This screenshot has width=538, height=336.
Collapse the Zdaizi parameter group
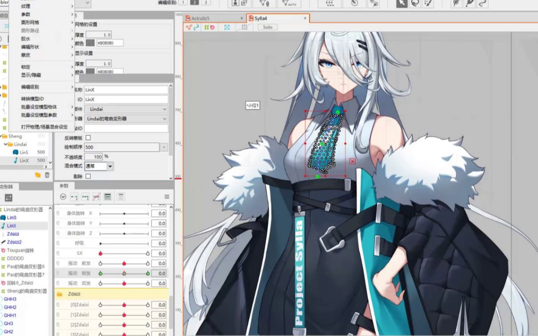click(59, 294)
